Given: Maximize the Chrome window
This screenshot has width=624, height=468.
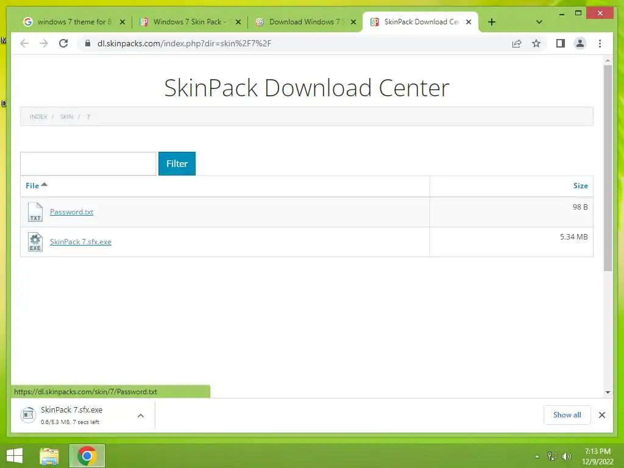Looking at the screenshot, I should coord(578,13).
